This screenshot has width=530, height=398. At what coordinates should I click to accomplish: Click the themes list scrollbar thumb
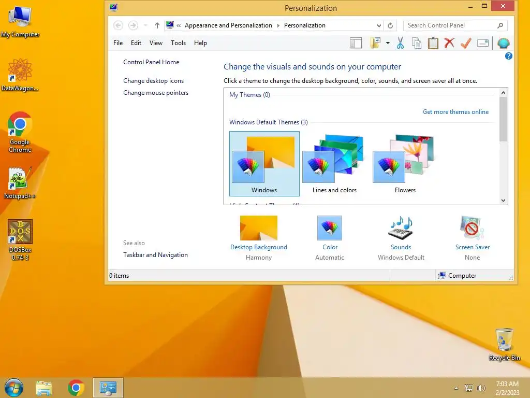coord(503,119)
